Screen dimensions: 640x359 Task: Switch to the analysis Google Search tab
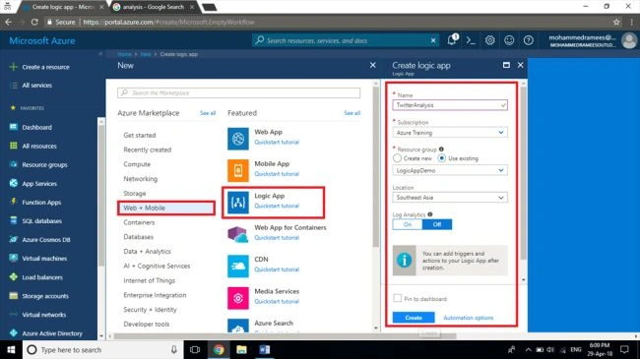coord(153,7)
